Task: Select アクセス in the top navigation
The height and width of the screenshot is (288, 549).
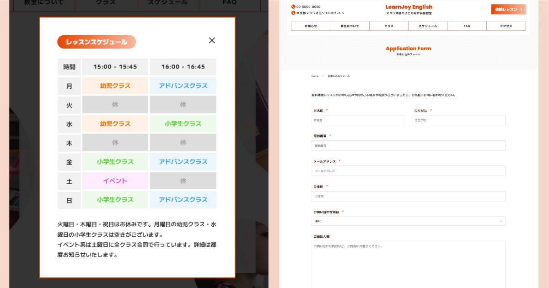Action: coord(506,26)
